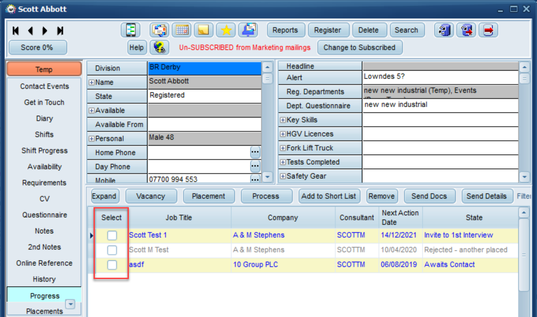This screenshot has height=317, width=537.
Task: Open the mobile phone icon tool
Action: pyautogui.click(x=131, y=30)
